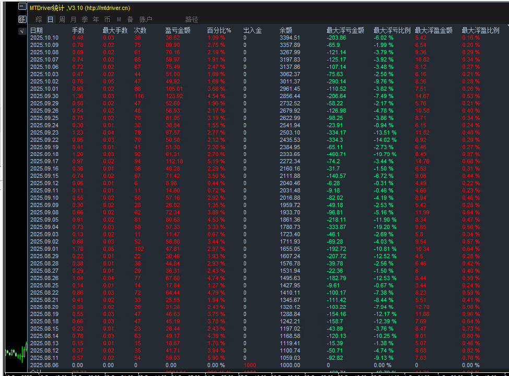This screenshot has width=509, height=376.
Task: Select the 2025.08.06 deposit row
Action: 44,365
